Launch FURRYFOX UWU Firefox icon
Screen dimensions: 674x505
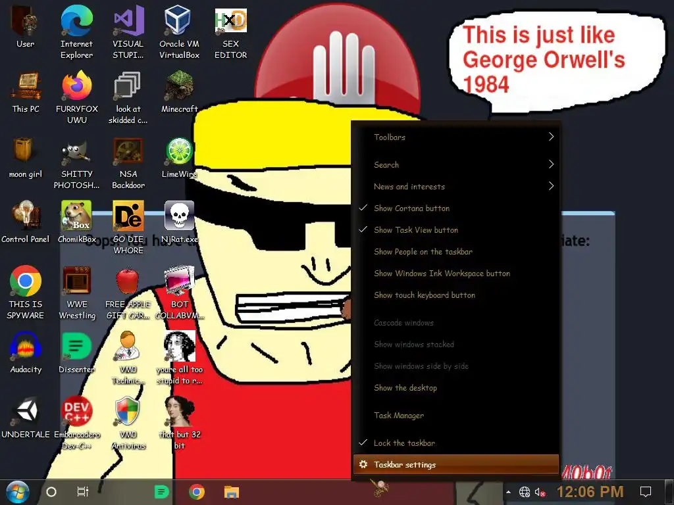coord(77,98)
